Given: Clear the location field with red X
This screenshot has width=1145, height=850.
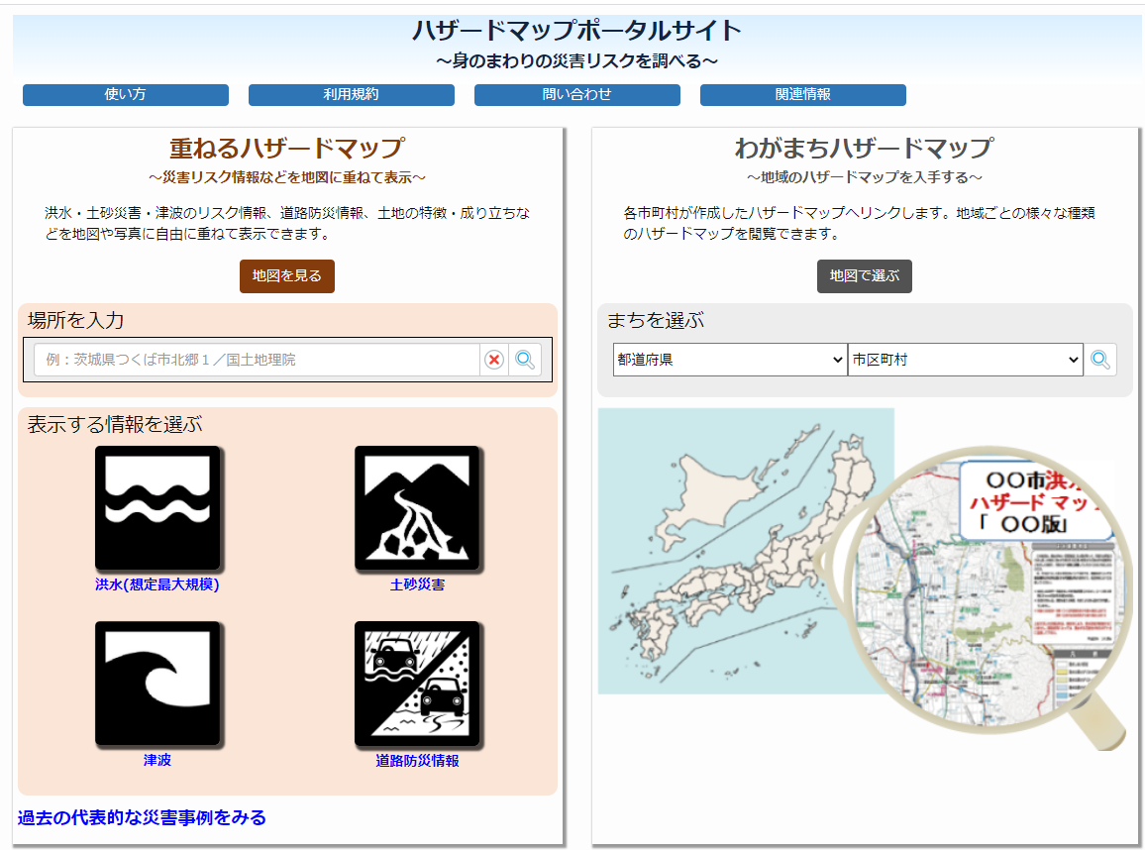Looking at the screenshot, I should click(494, 360).
